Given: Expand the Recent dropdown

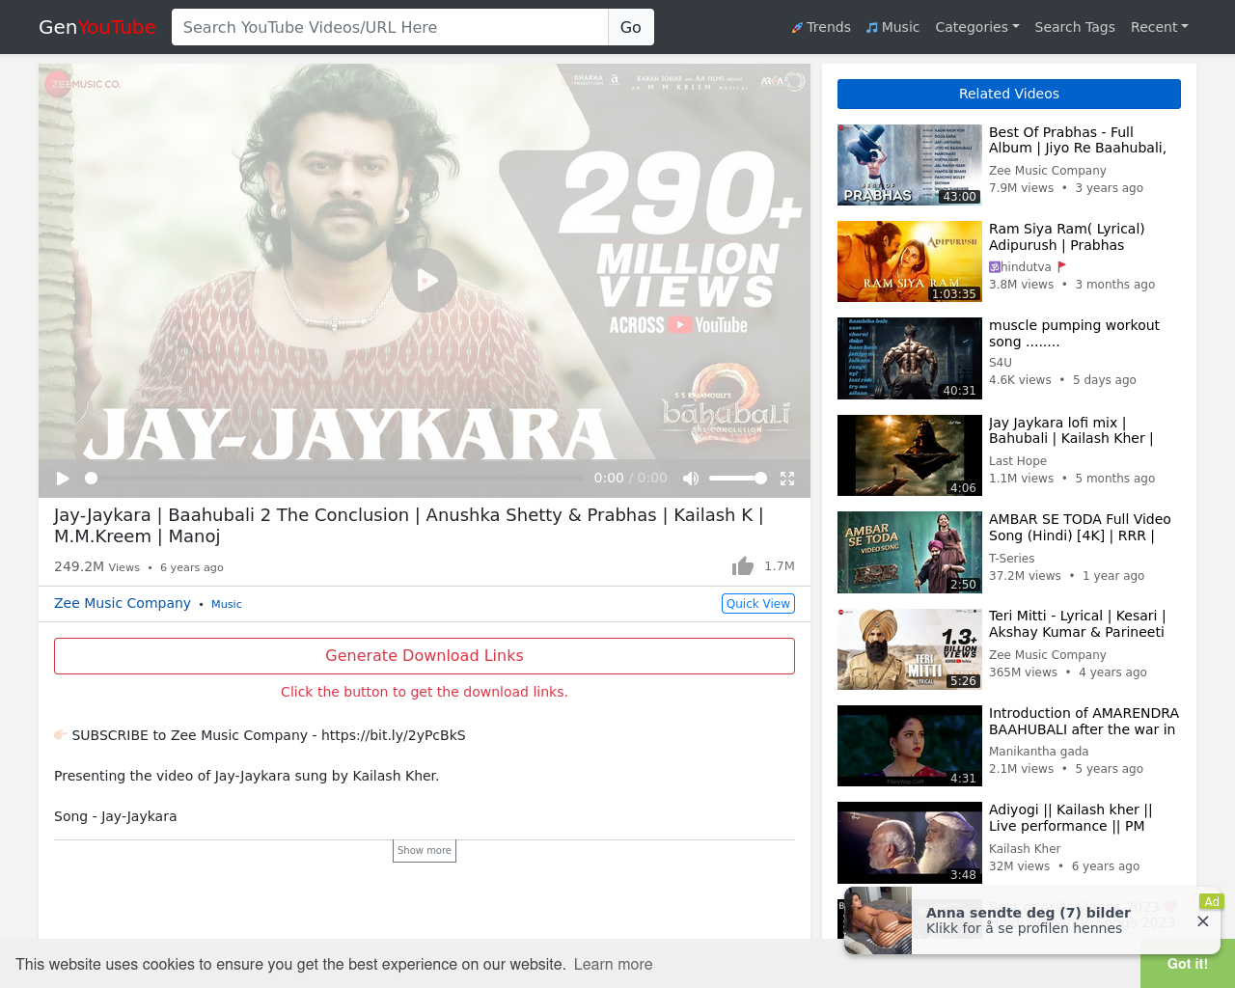Looking at the screenshot, I should [x=1160, y=27].
